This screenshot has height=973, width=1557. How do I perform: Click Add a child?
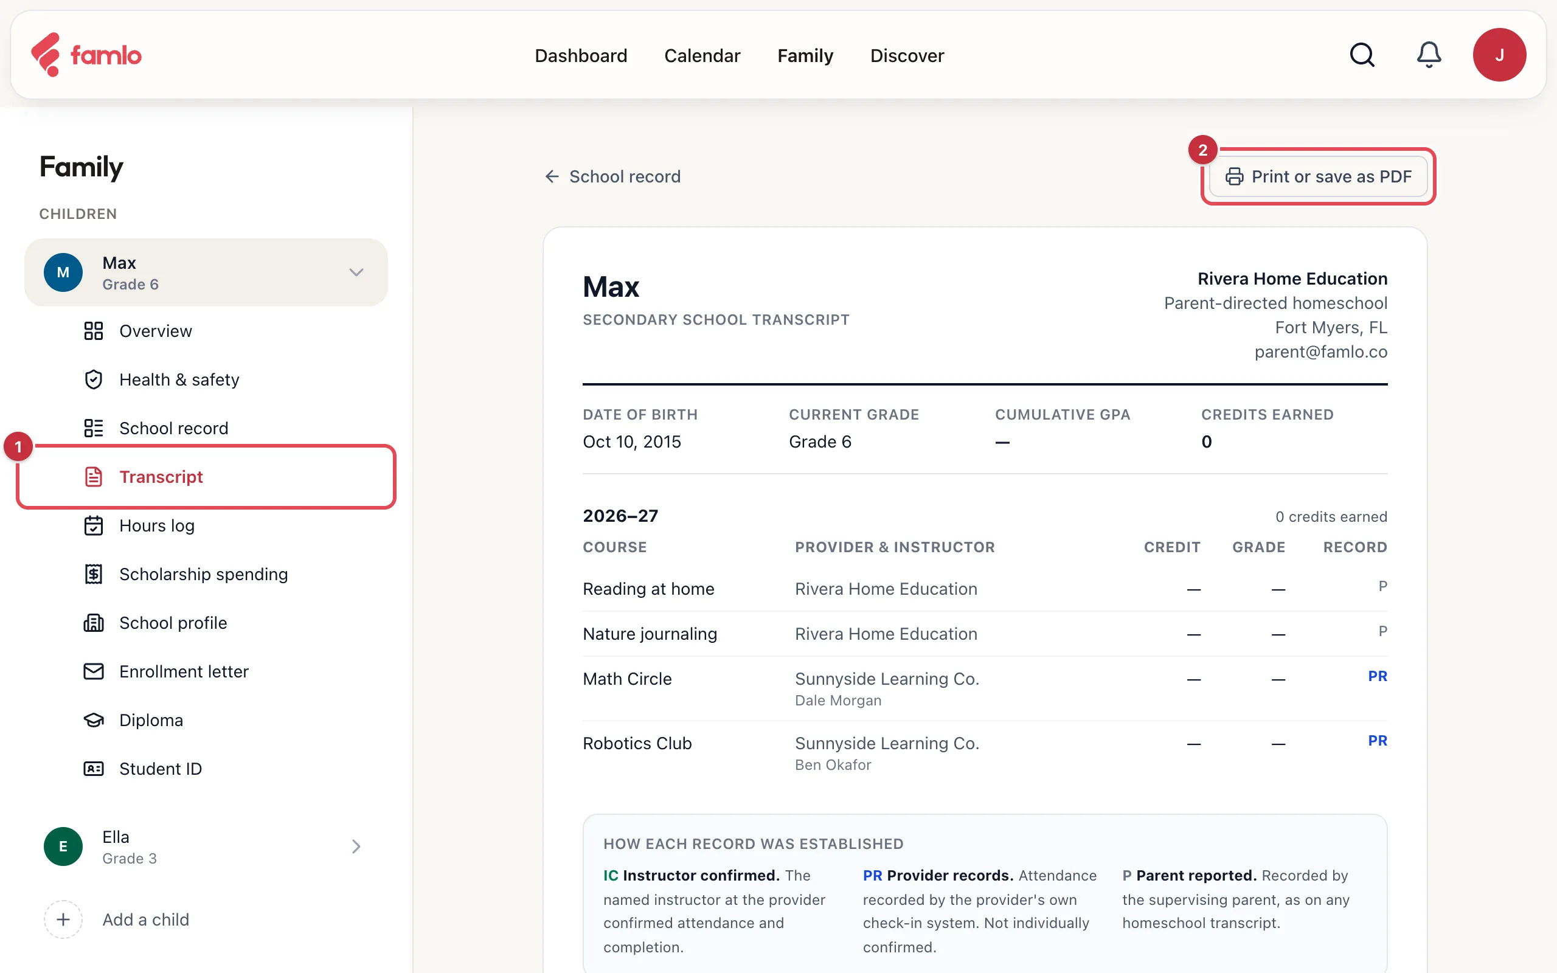(x=145, y=919)
